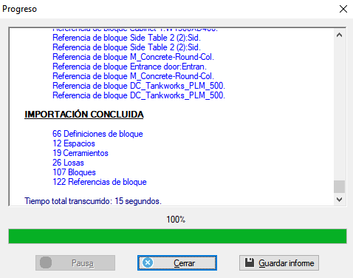The width and height of the screenshot is (353, 278).
Task: Click the '107 Bloques' line
Action: pos(74,172)
